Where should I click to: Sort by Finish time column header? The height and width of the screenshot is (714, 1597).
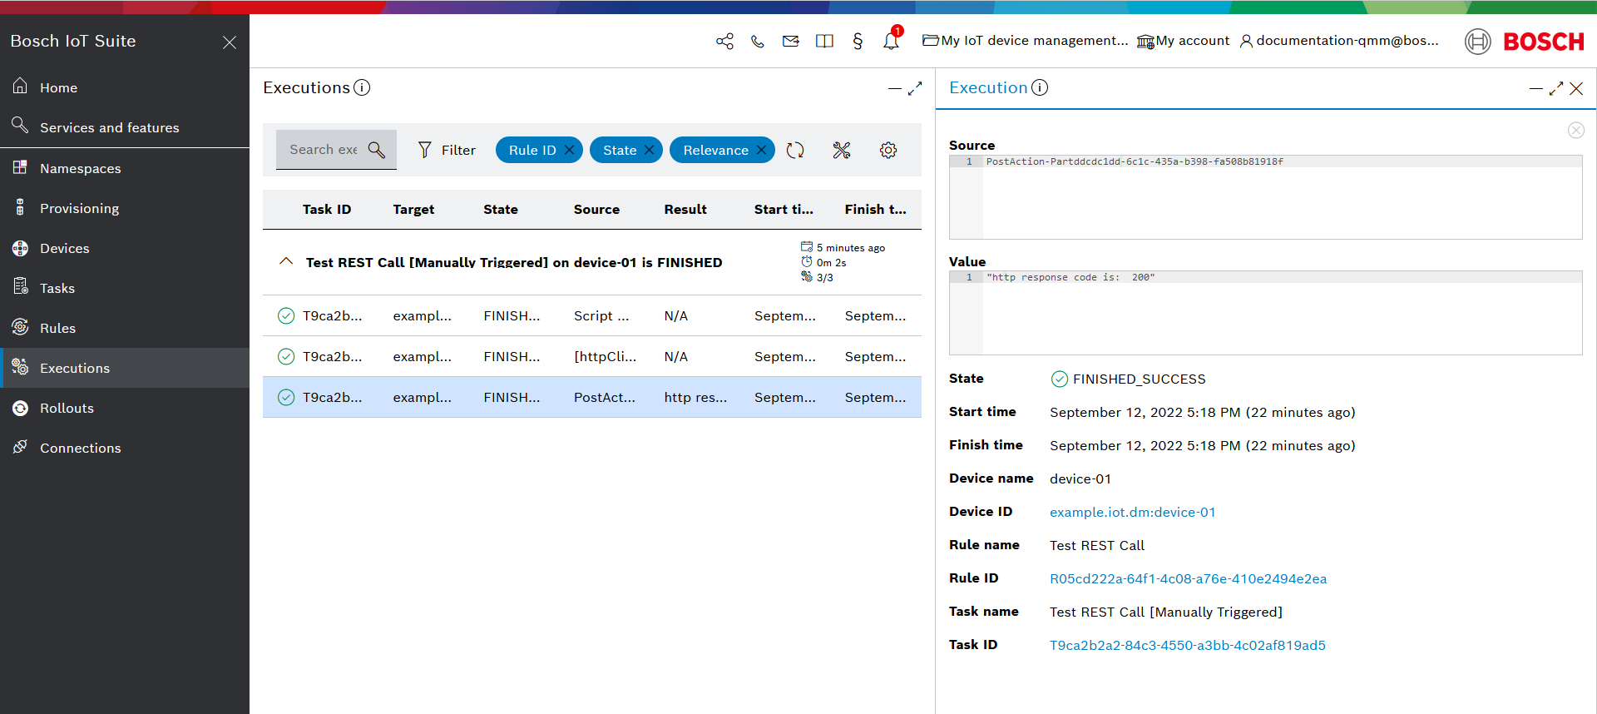tap(875, 210)
